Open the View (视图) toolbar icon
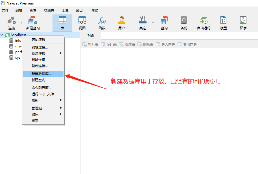Screen dimensions: 258x174 click(x=82, y=21)
